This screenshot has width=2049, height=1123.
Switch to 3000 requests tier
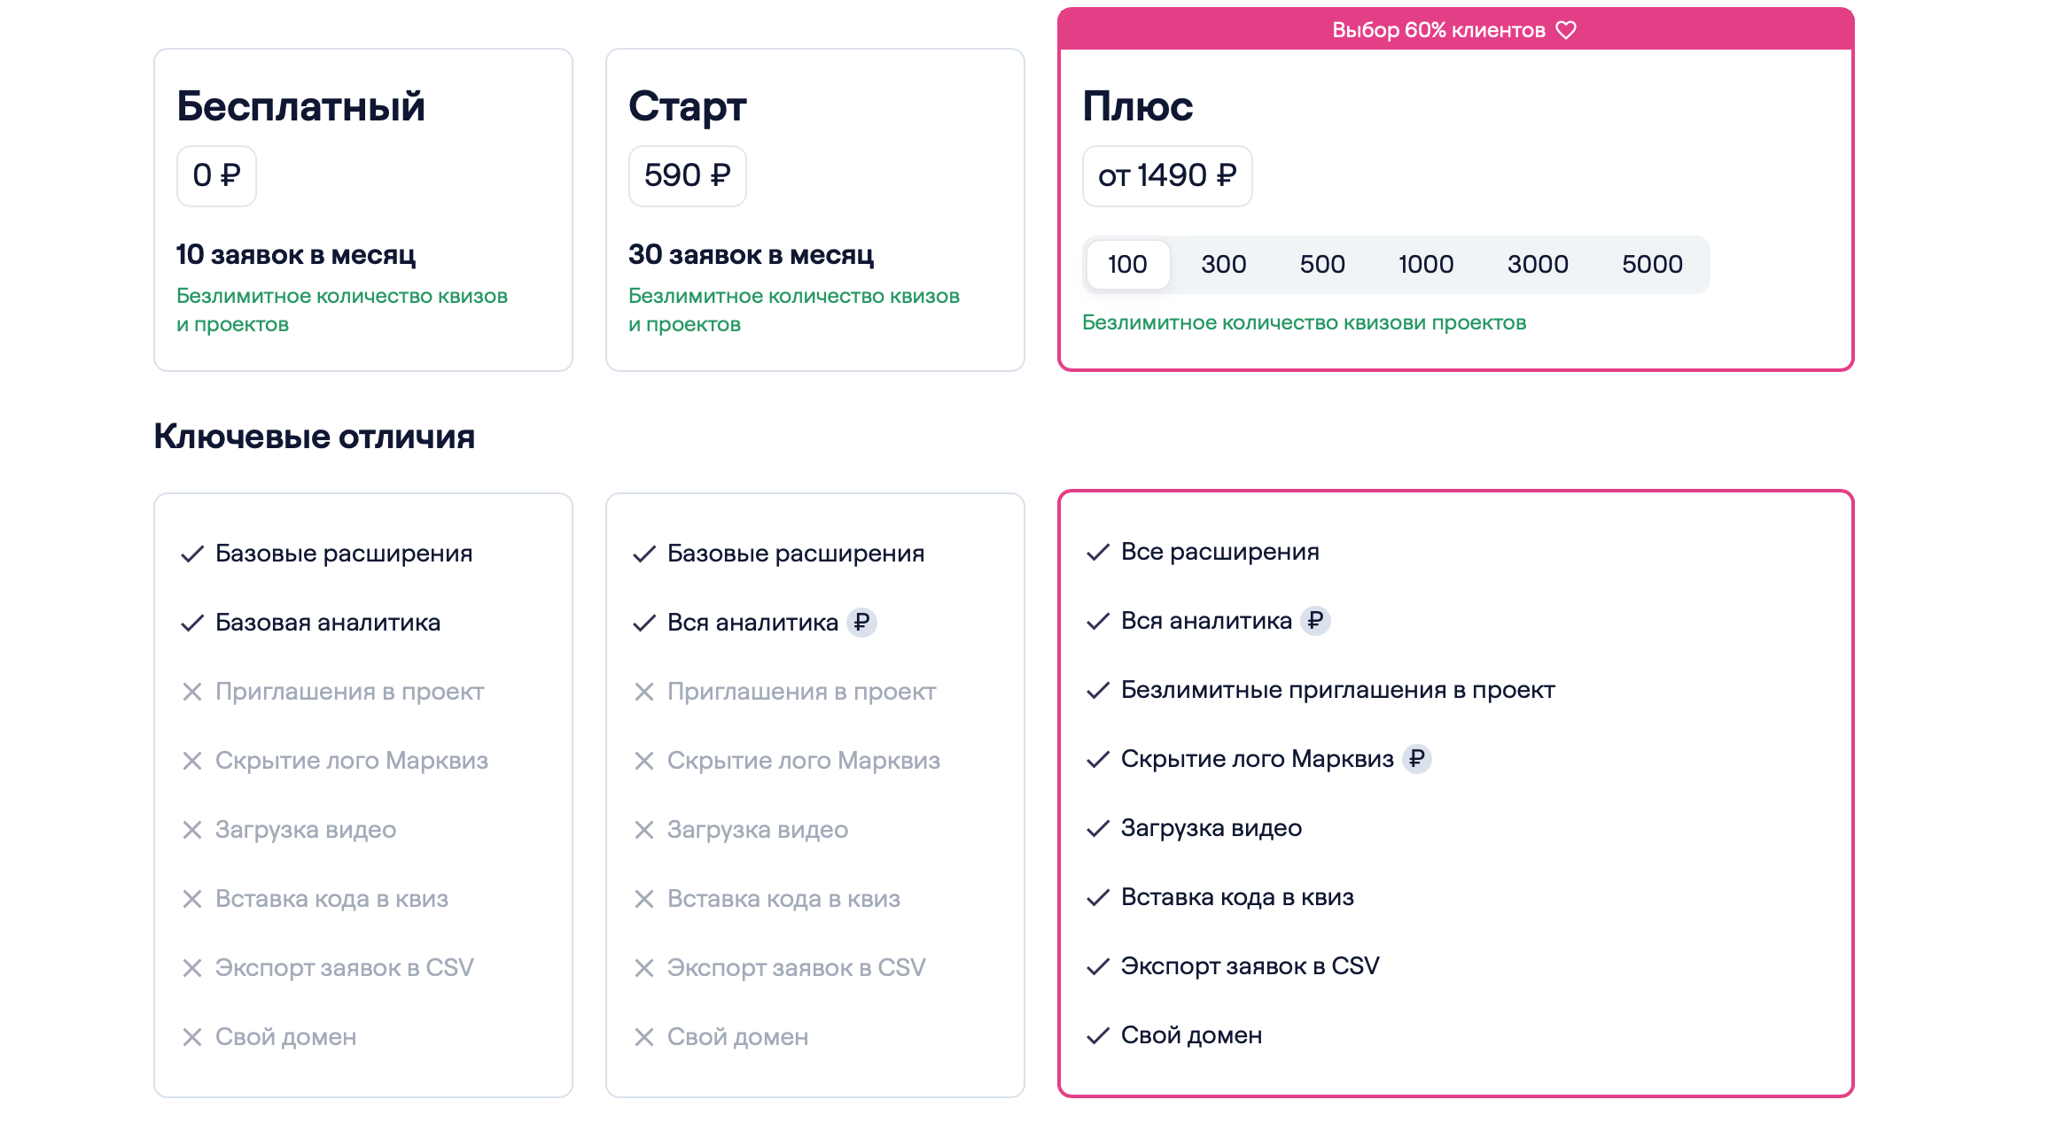pos(1538,265)
